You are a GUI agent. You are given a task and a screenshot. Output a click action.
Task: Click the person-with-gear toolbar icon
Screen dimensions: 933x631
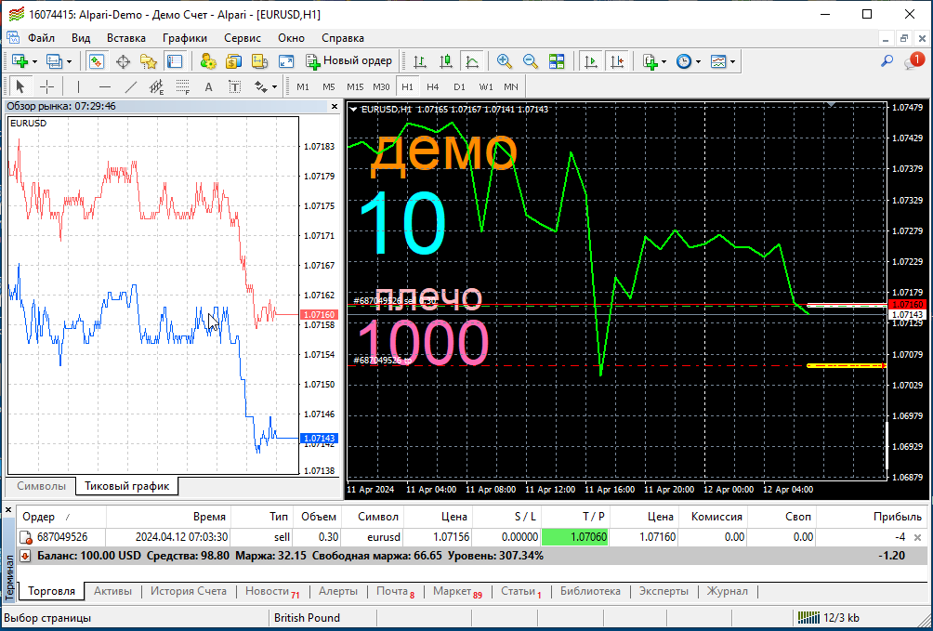[207, 61]
